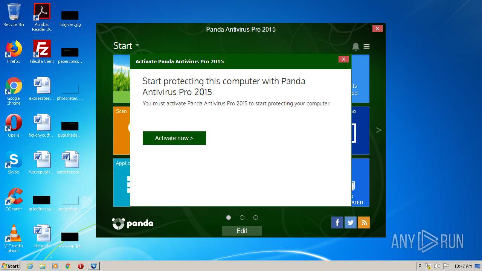The width and height of the screenshot is (482, 271).
Task: Open Opera from the taskbar
Action: 81,266
